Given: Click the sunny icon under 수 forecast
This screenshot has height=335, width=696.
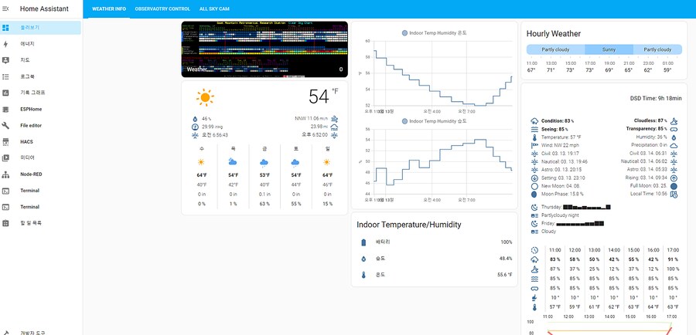Looking at the screenshot, I should click(201, 162).
